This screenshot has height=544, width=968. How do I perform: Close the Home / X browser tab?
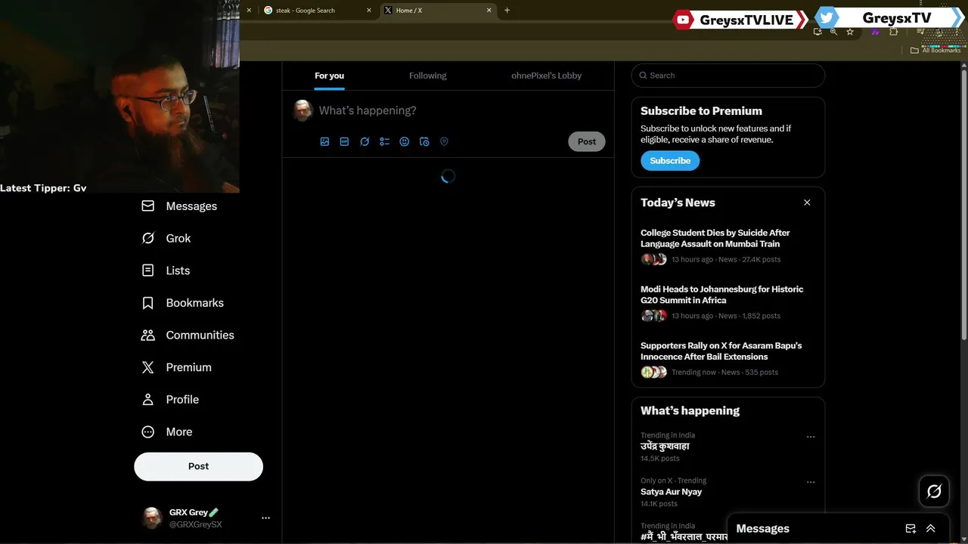click(489, 11)
